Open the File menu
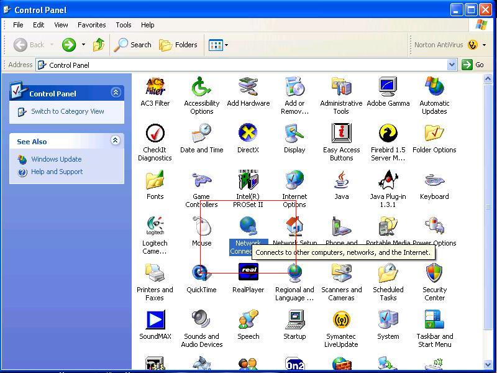Screen dimensions: 497x373 (18, 25)
